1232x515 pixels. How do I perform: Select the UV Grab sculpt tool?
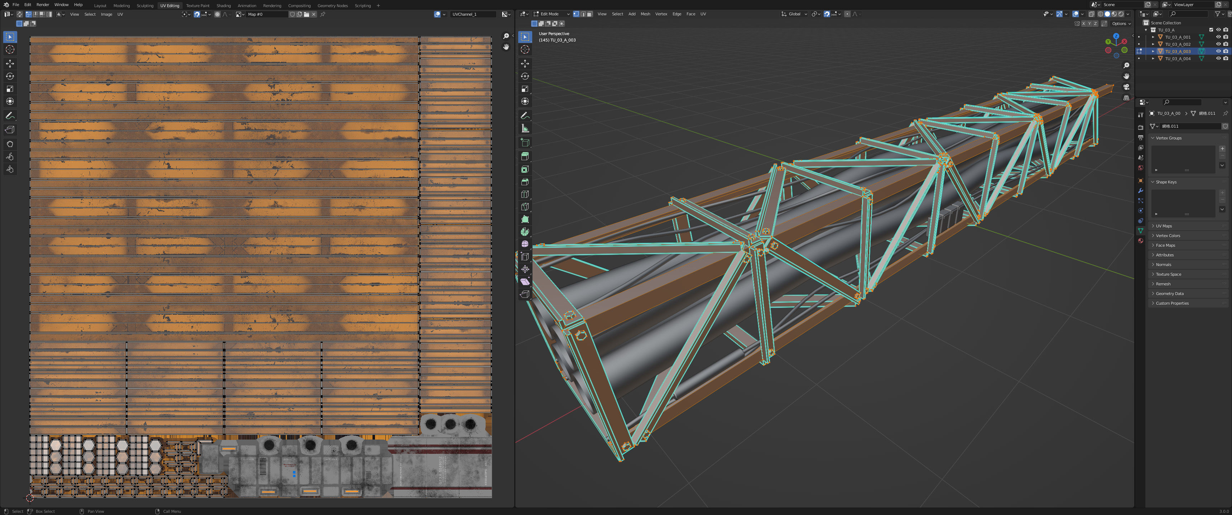(10, 144)
